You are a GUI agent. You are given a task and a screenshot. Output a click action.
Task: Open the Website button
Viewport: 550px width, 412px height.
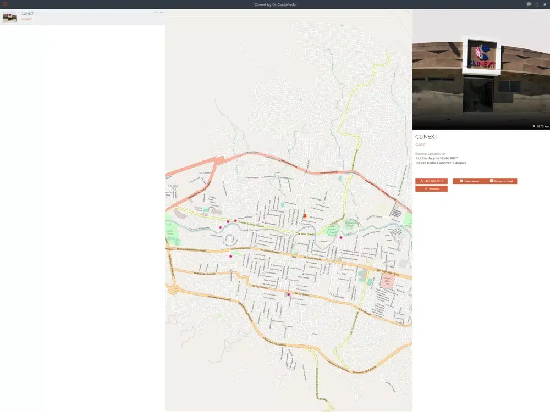point(431,189)
